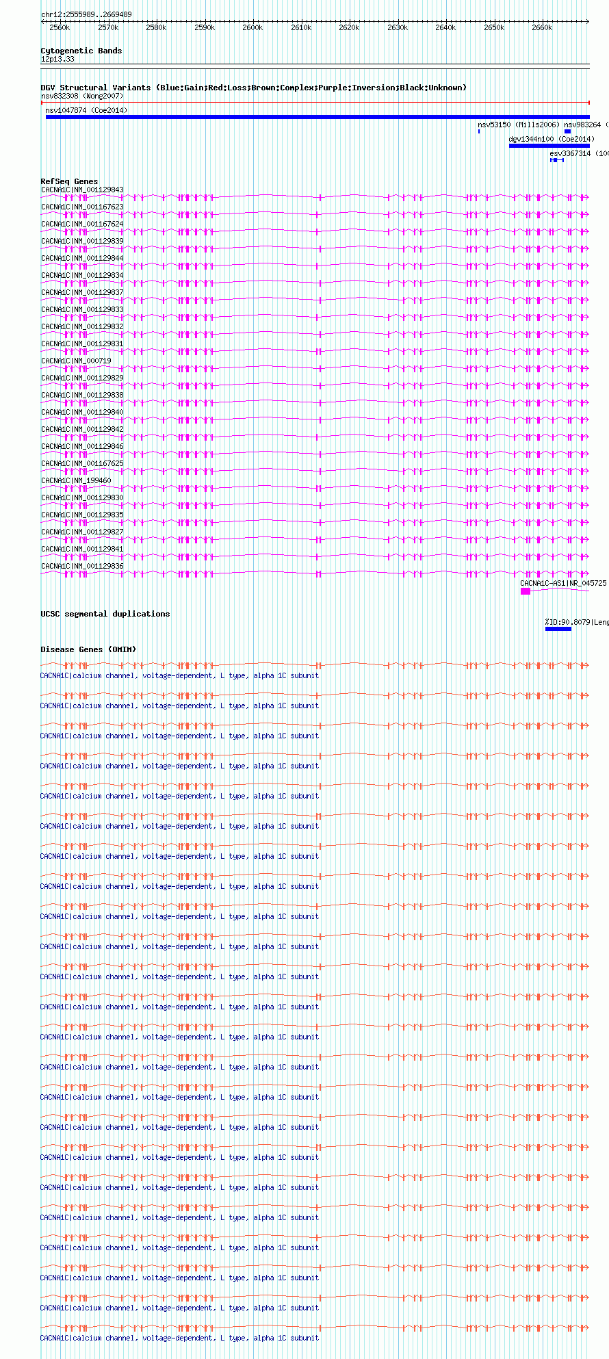Select the Cytogenetic Bands track title

pyautogui.click(x=81, y=51)
